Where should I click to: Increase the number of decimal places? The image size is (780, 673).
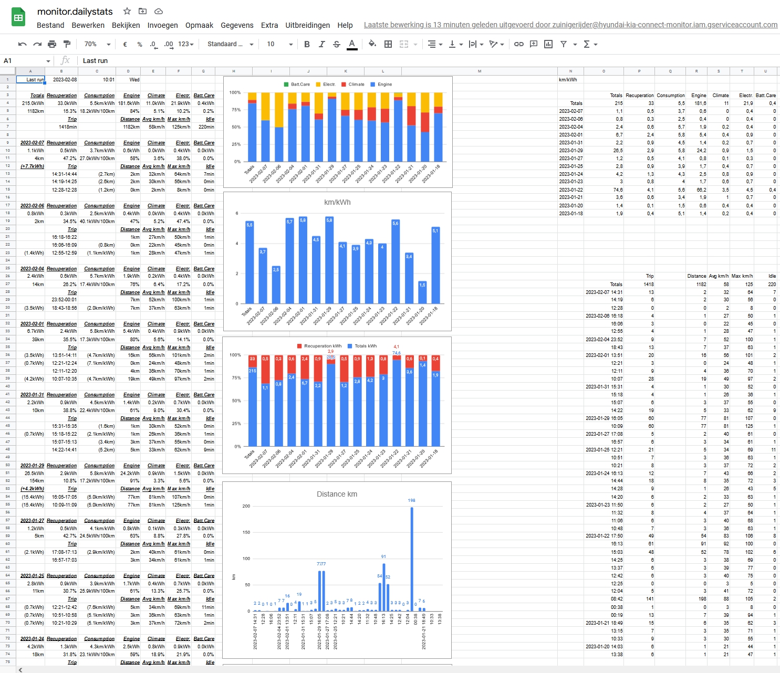tap(169, 44)
